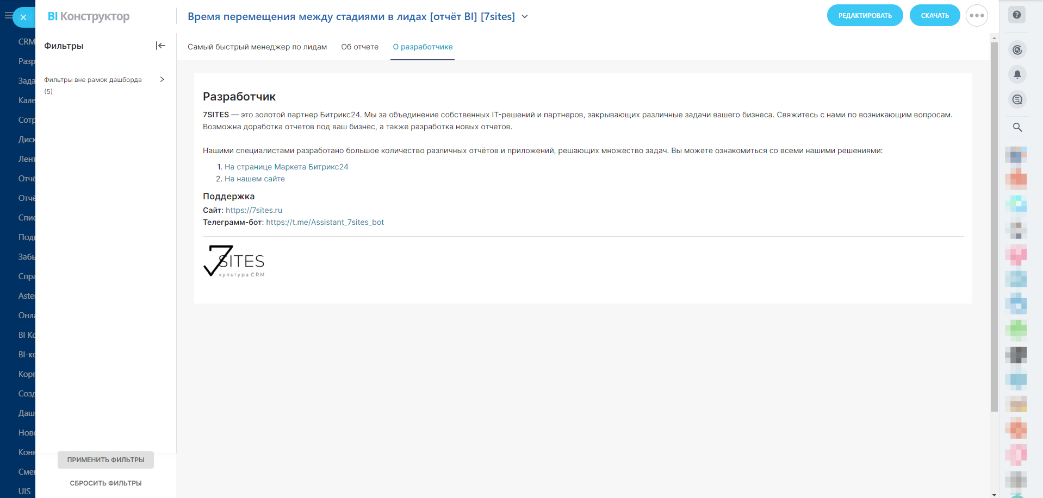This screenshot has height=498, width=1043.
Task: Open the help question mark icon
Action: [1017, 15]
